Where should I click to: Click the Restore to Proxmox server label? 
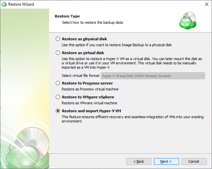87,83
